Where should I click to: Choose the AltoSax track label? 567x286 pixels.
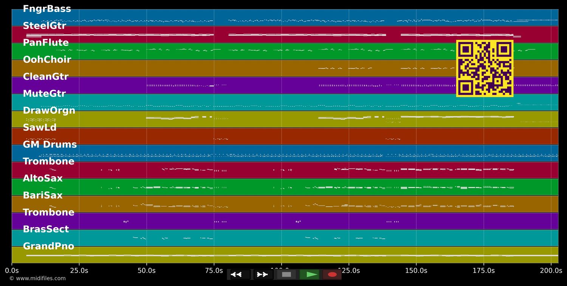(x=43, y=178)
